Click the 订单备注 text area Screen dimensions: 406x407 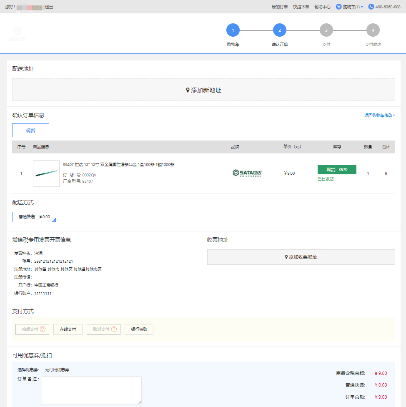pyautogui.click(x=91, y=390)
